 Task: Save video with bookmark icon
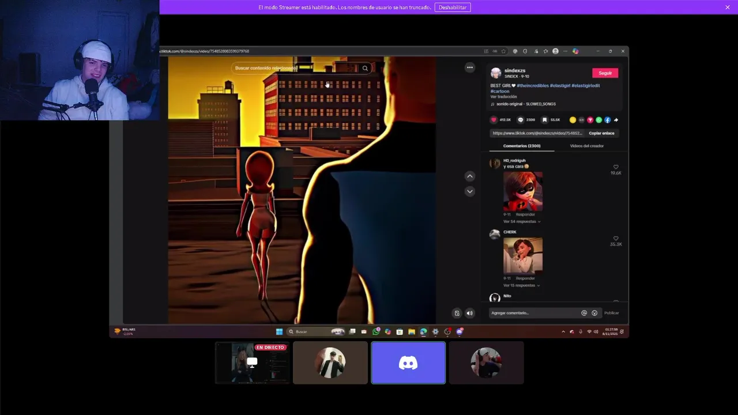(x=544, y=120)
